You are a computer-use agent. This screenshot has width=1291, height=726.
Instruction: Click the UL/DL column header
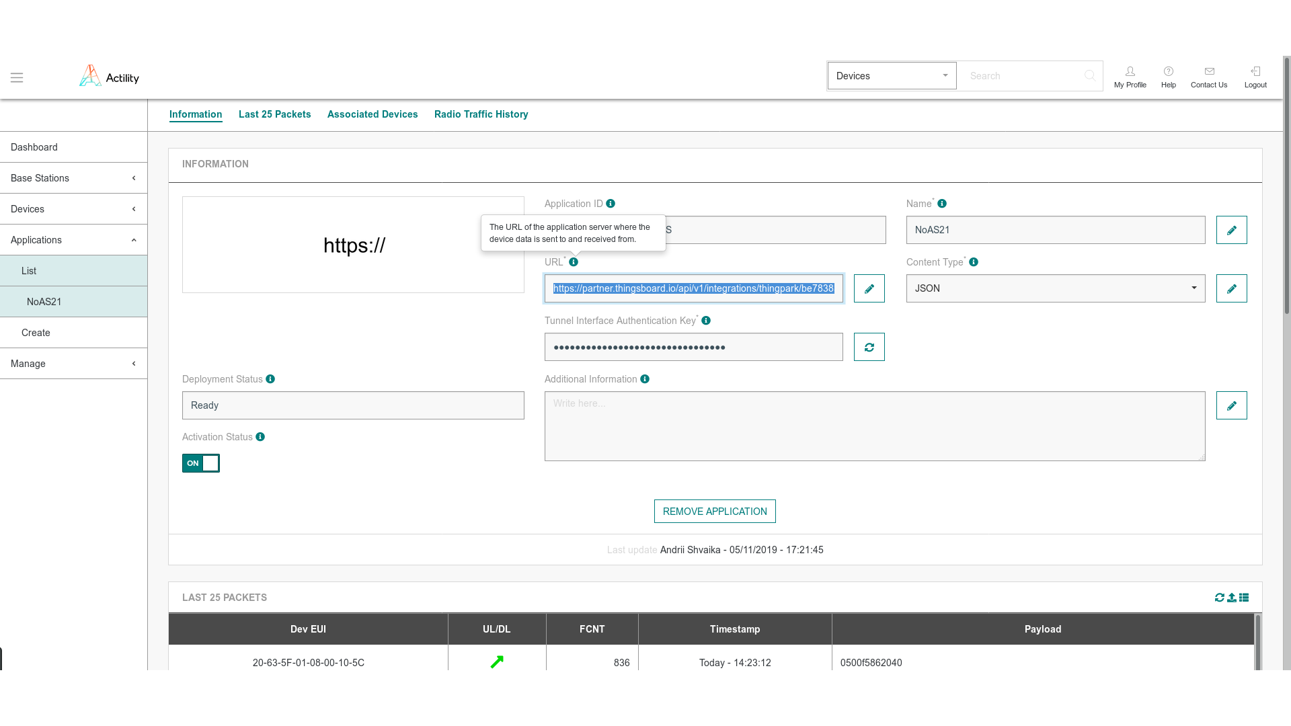(x=497, y=629)
